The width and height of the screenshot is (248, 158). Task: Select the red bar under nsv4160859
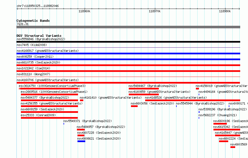[144, 94]
